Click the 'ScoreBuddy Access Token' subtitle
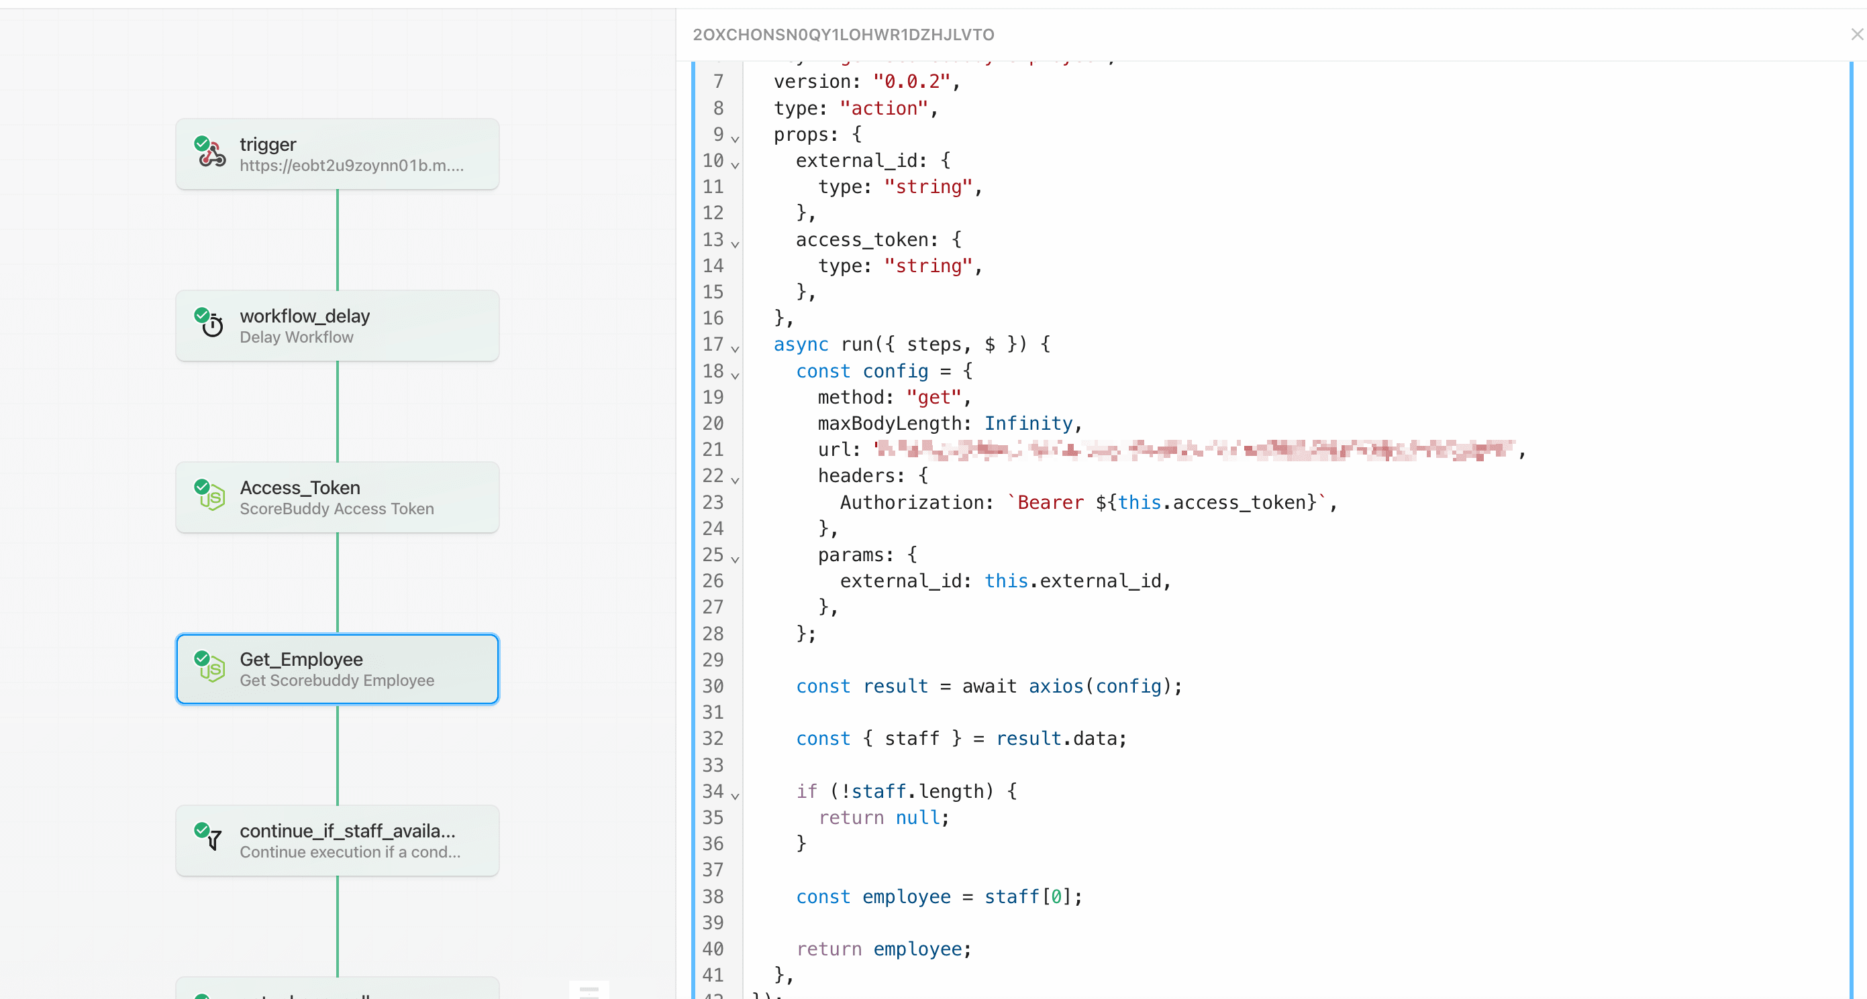Viewport: 1867px width, 999px height. (x=336, y=509)
